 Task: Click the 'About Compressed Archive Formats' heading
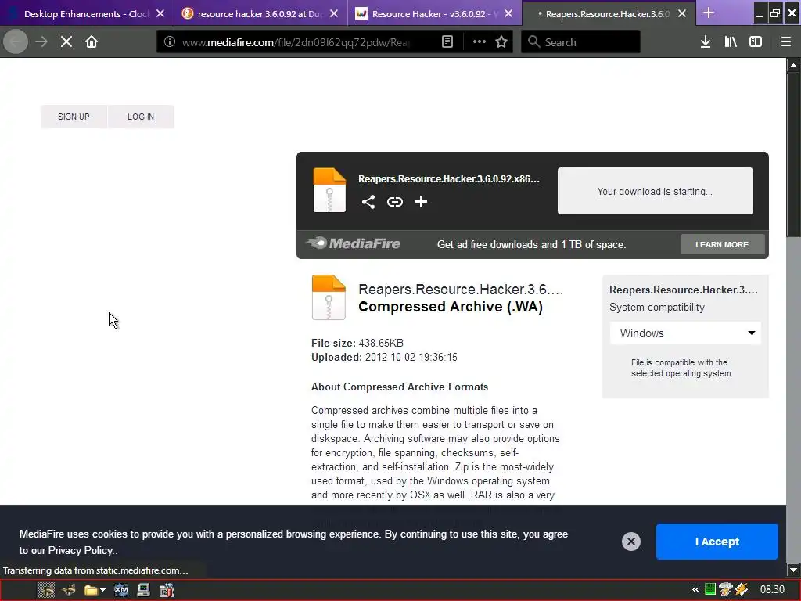(400, 387)
